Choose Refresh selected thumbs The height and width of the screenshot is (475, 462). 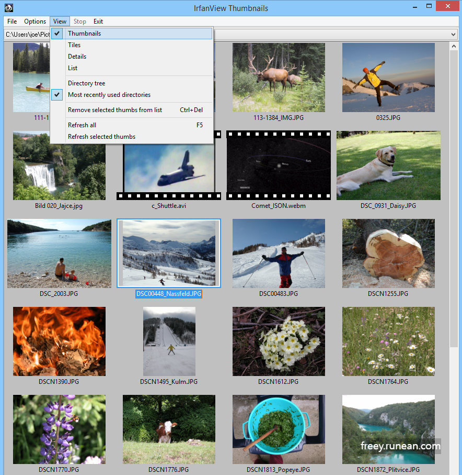pyautogui.click(x=132, y=136)
